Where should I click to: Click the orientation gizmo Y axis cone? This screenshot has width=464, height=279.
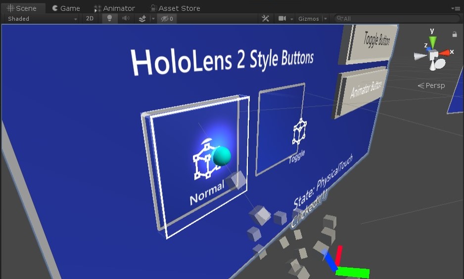tap(433, 41)
